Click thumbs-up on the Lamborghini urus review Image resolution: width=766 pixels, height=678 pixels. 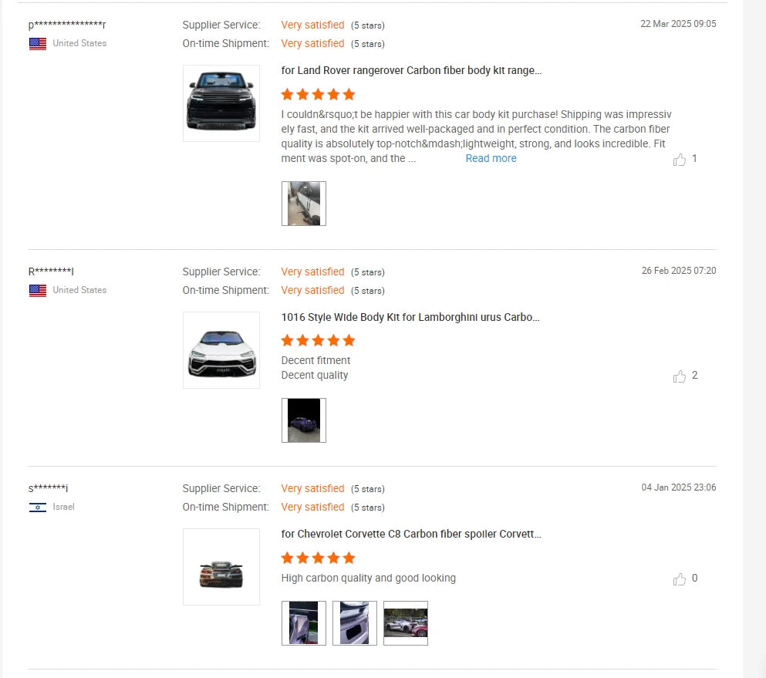[x=680, y=376]
